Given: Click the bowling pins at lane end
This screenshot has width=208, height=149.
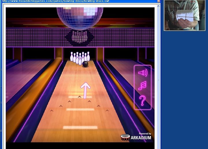Looking at the screenshot, I should 80,58.
